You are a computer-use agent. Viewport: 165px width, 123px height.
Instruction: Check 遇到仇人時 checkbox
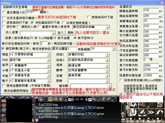(18, 27)
